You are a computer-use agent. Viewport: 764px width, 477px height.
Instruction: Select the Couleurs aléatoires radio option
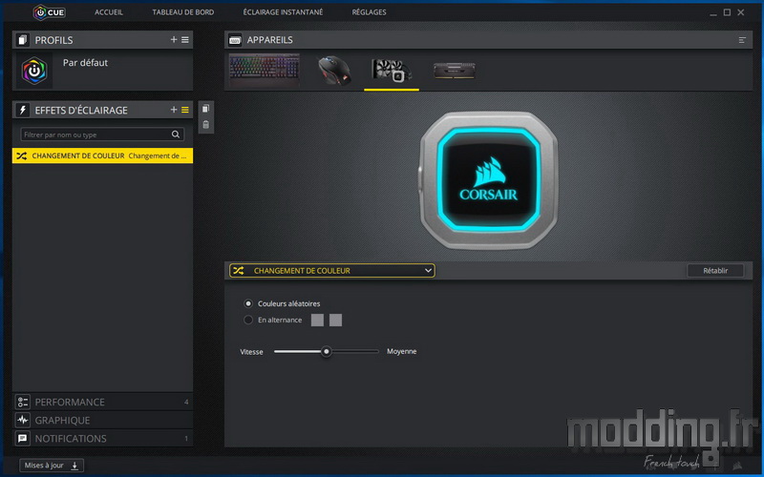coord(248,303)
